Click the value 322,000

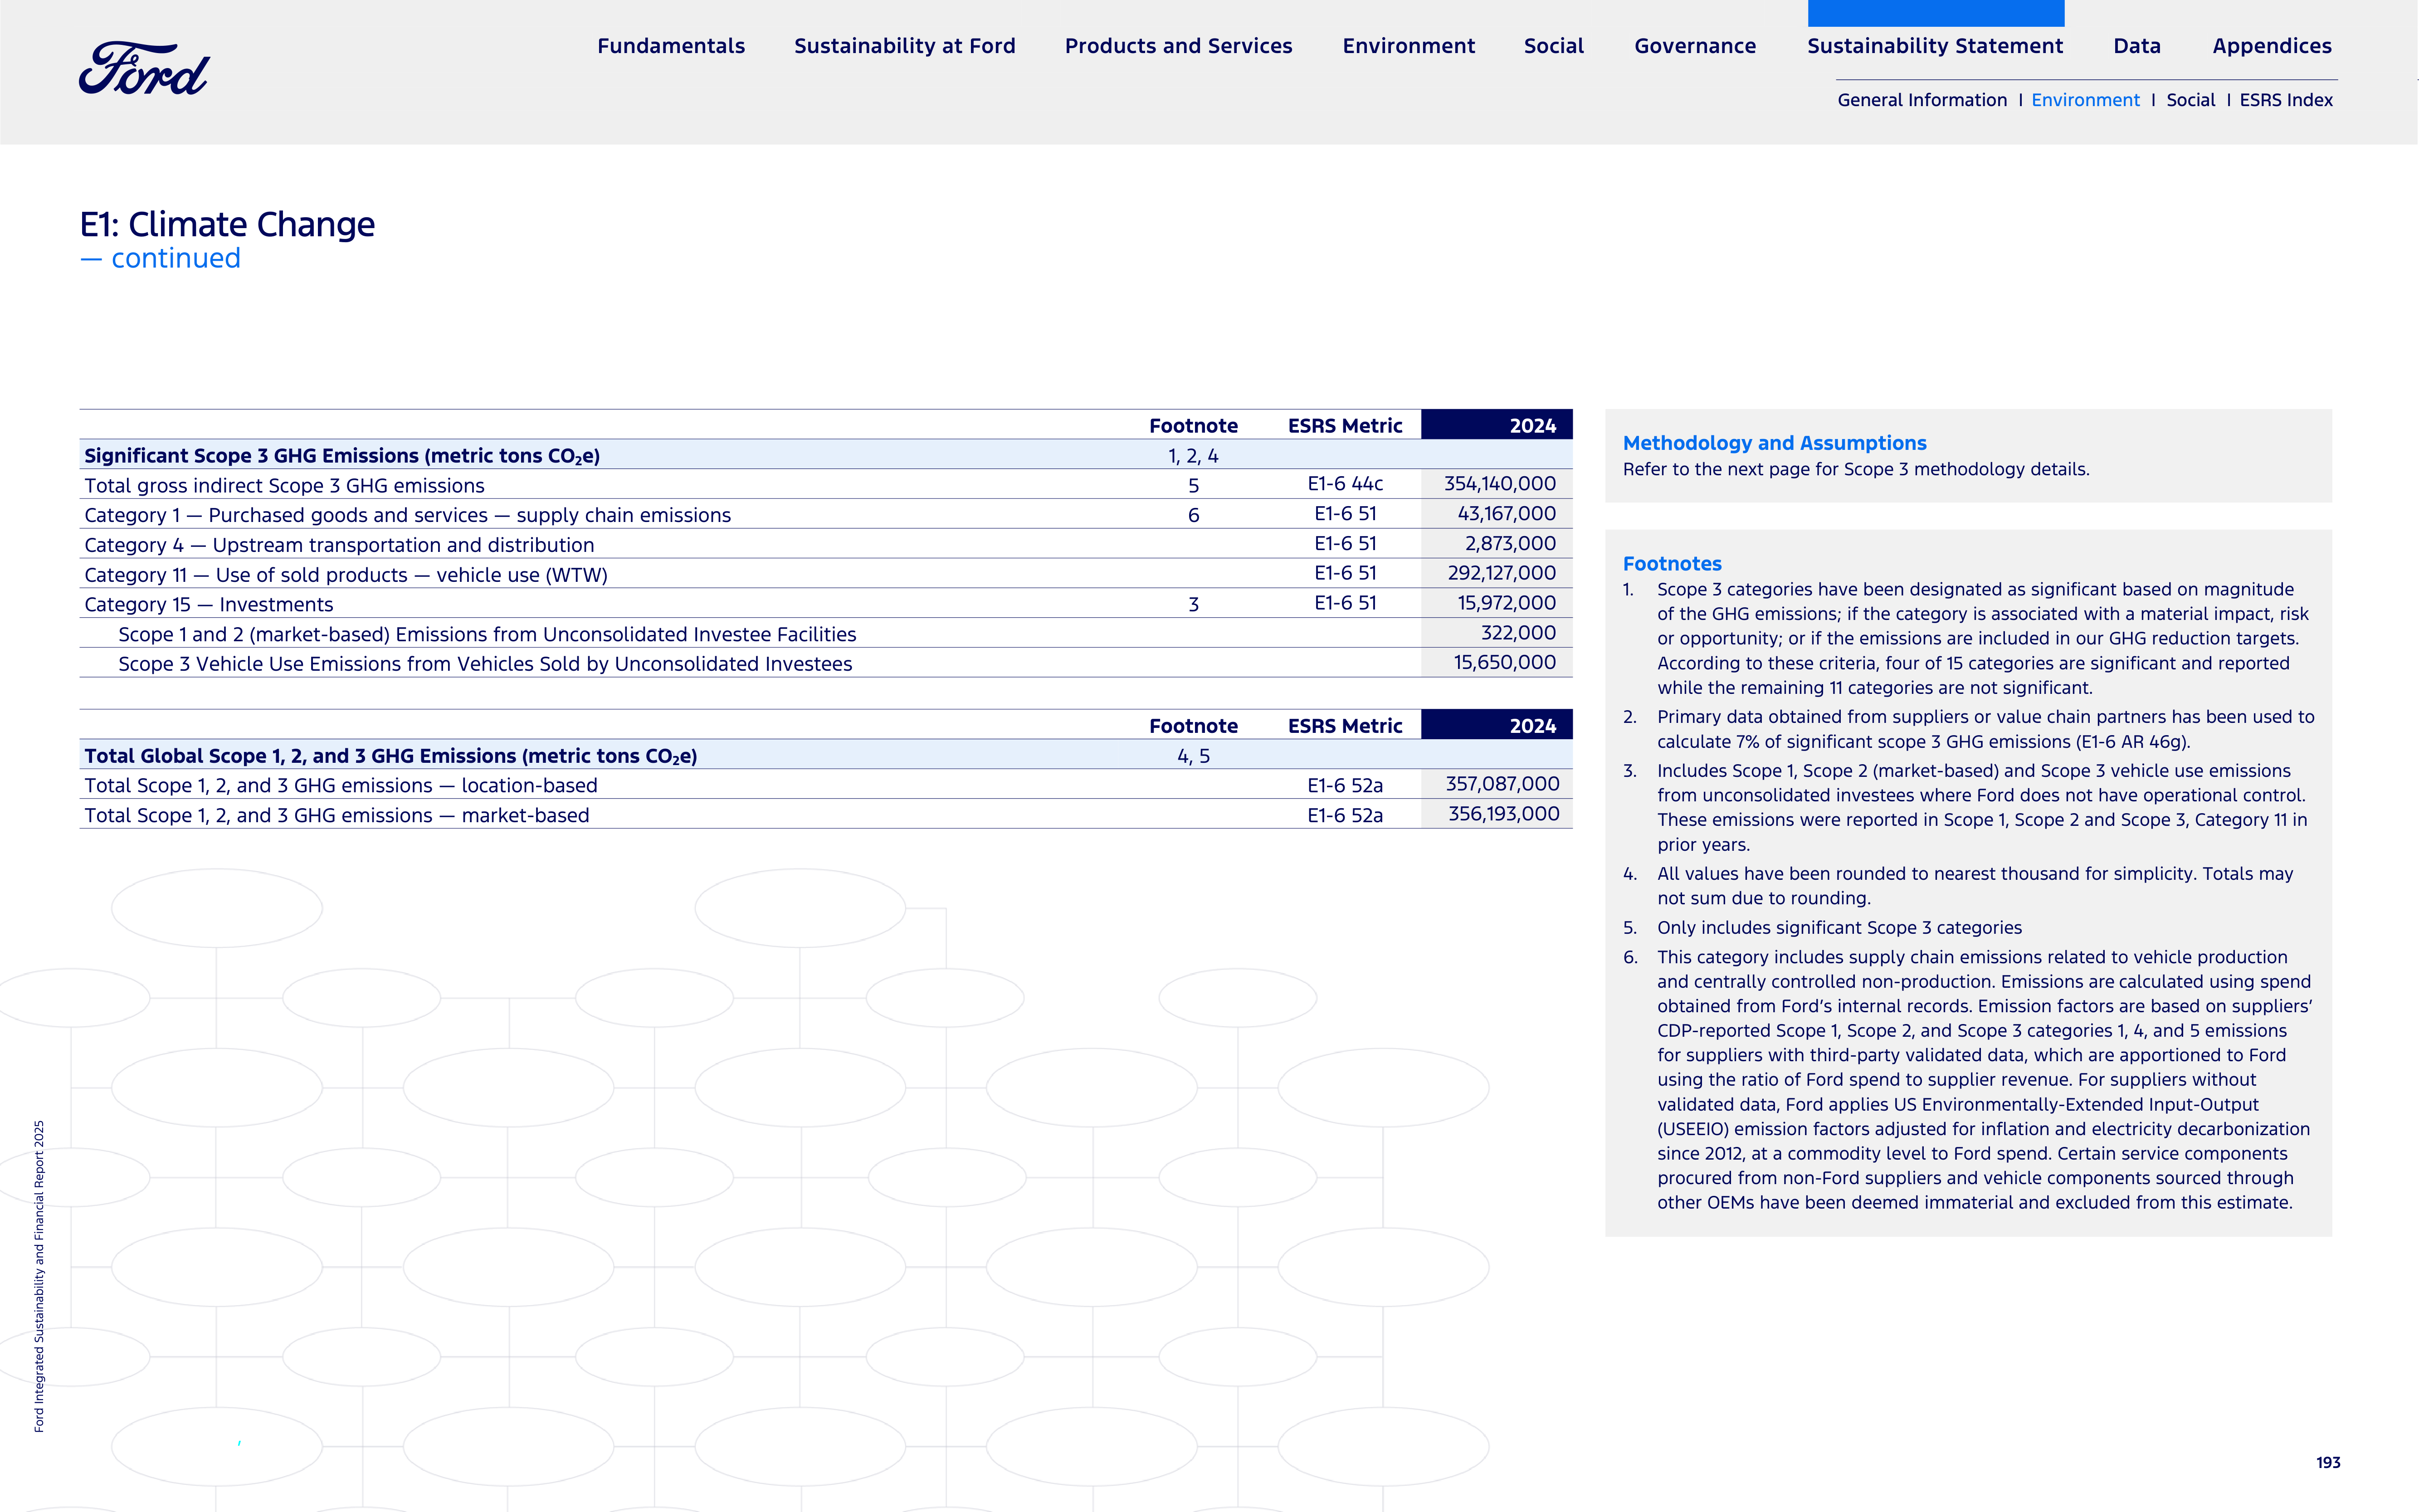click(1518, 633)
